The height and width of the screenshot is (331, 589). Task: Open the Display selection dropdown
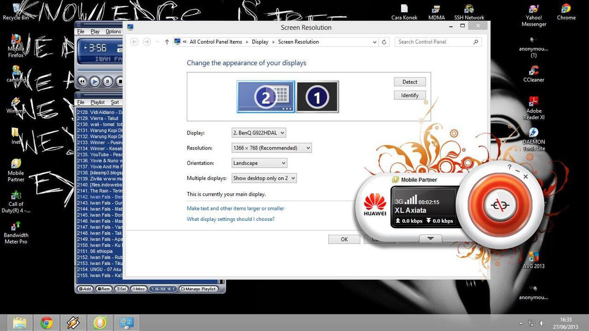259,133
